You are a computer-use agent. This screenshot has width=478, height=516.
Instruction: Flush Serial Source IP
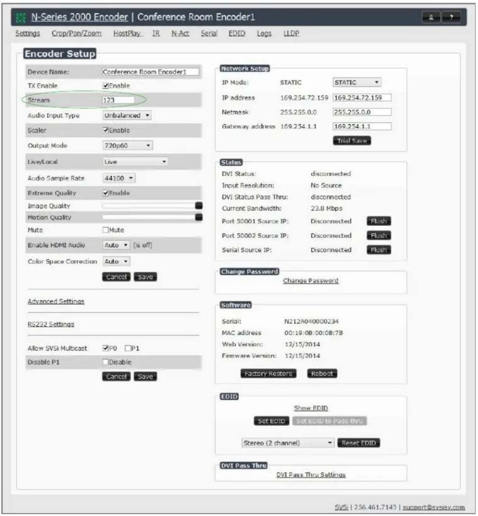point(379,250)
